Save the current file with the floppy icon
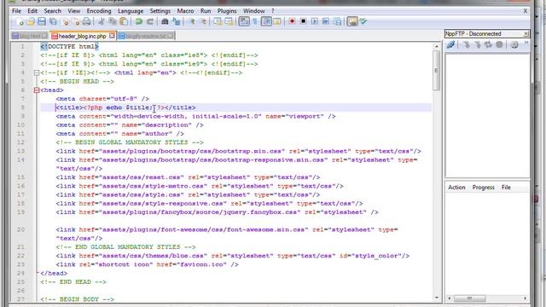 tap(42, 21)
